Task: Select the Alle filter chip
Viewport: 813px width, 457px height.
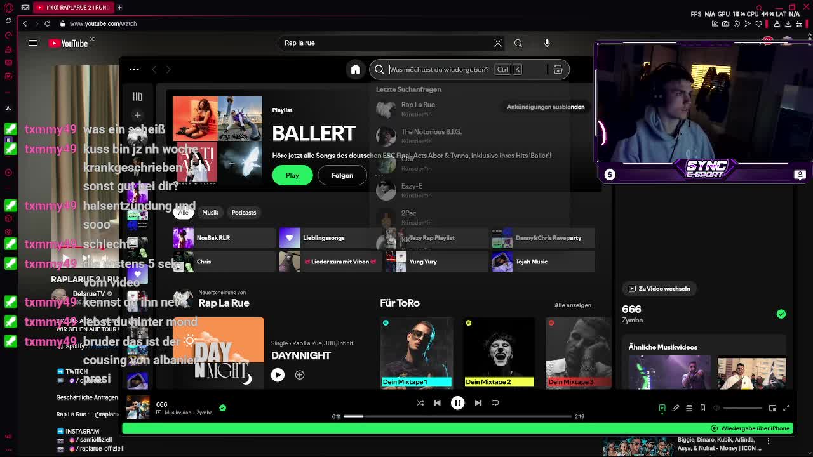Action: 183,212
